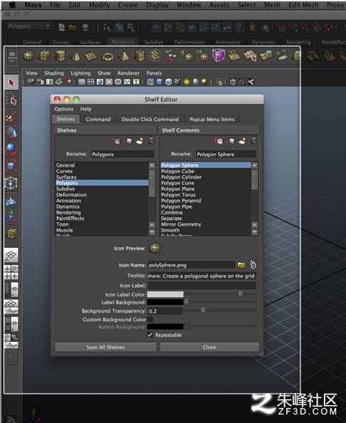
Task: Switch to Popup Menu Items tab
Action: pos(212,119)
